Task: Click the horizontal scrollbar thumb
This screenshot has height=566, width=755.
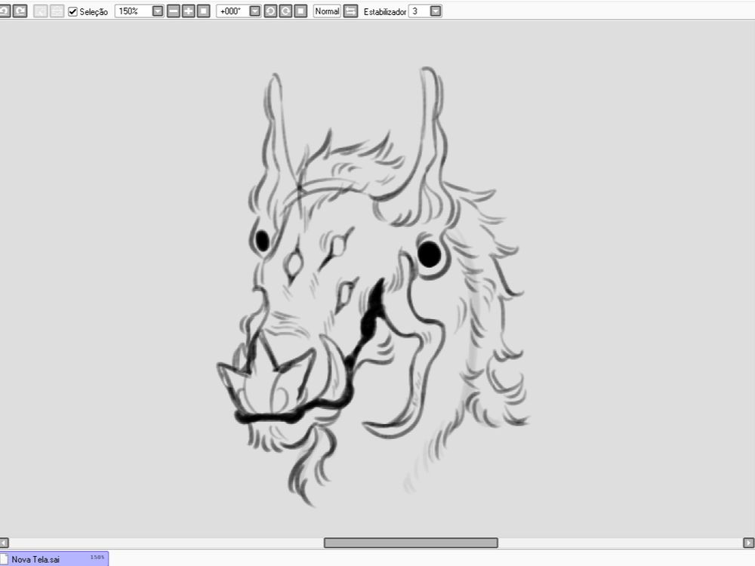Action: (411, 543)
